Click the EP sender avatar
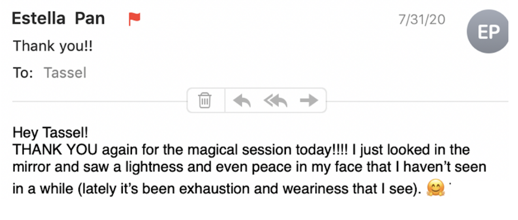The image size is (518, 220). click(x=488, y=31)
